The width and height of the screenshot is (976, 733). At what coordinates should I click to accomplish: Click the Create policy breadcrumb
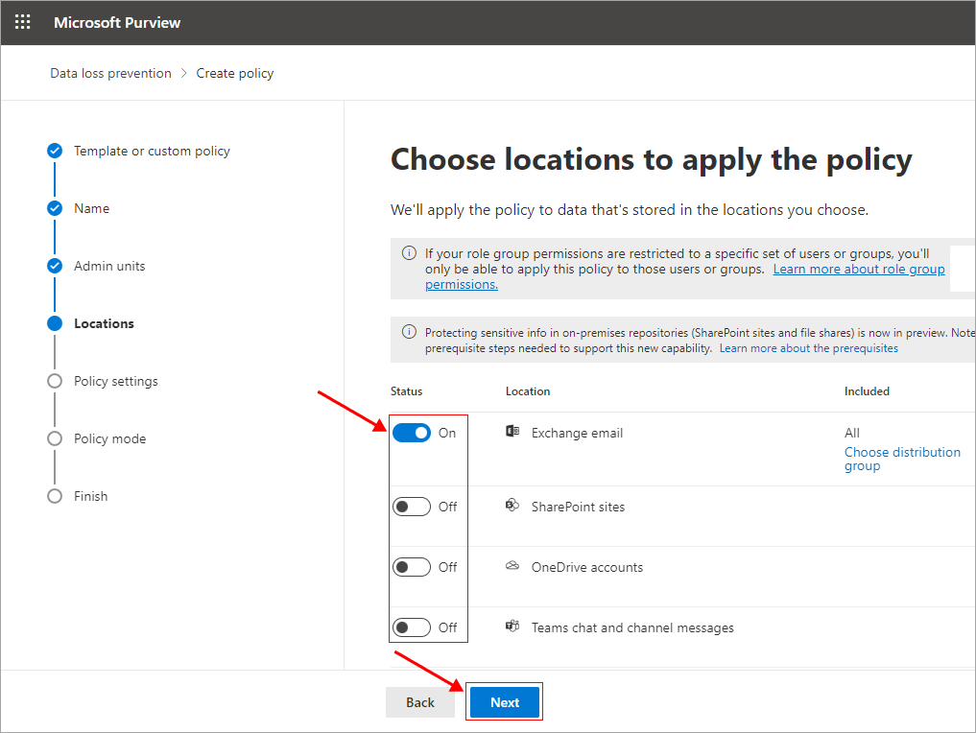pyautogui.click(x=235, y=74)
